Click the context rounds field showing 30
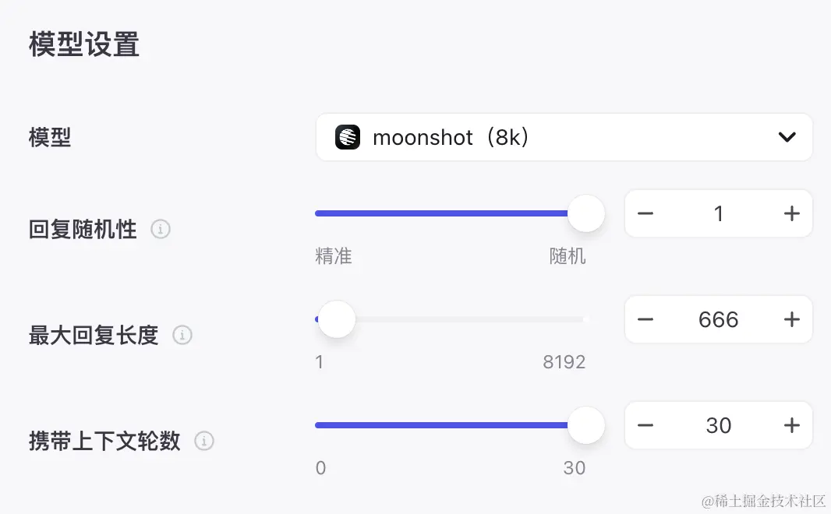831x514 pixels. tap(718, 425)
